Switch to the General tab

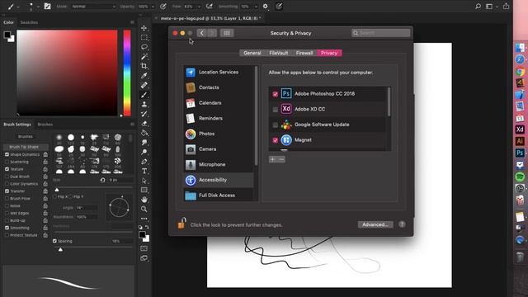[x=252, y=53]
